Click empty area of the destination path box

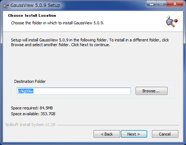(82, 91)
